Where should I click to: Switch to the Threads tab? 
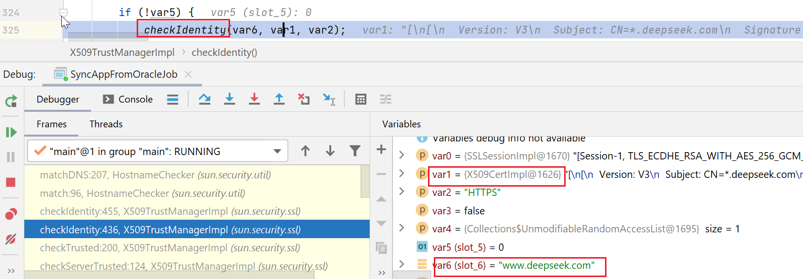coord(106,124)
